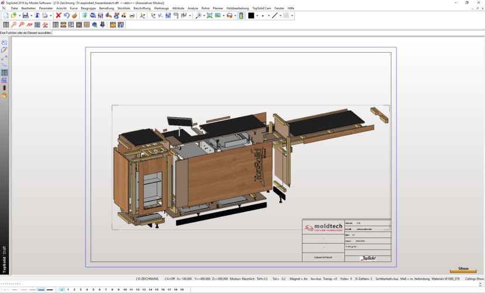Select the red dashed line style sample

[6, 290]
